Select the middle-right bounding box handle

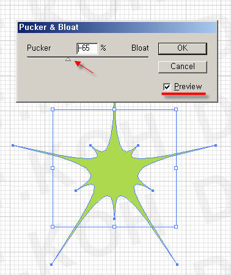point(176,168)
